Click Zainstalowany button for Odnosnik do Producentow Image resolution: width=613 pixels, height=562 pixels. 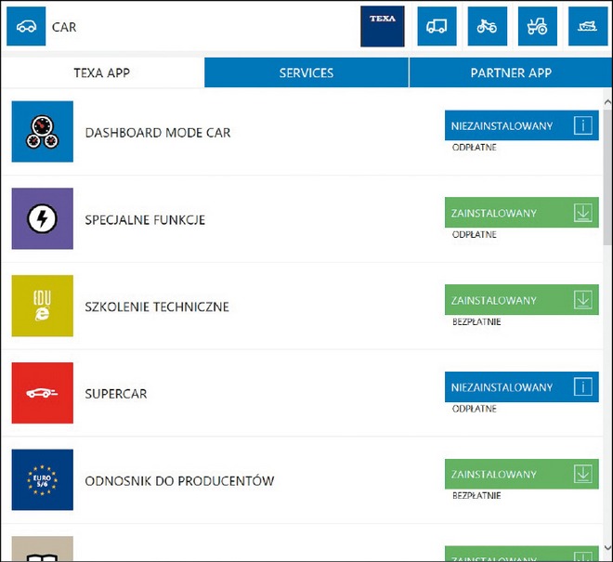coord(521,474)
